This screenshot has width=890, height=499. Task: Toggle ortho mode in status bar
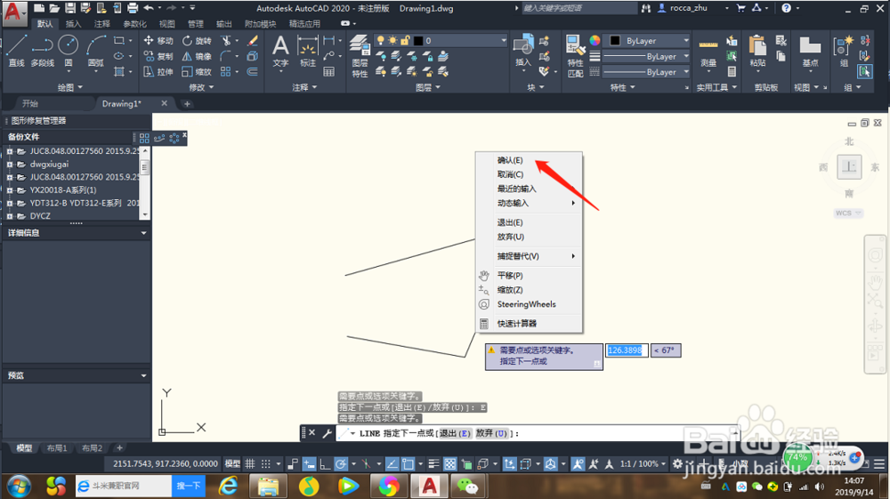click(x=325, y=463)
